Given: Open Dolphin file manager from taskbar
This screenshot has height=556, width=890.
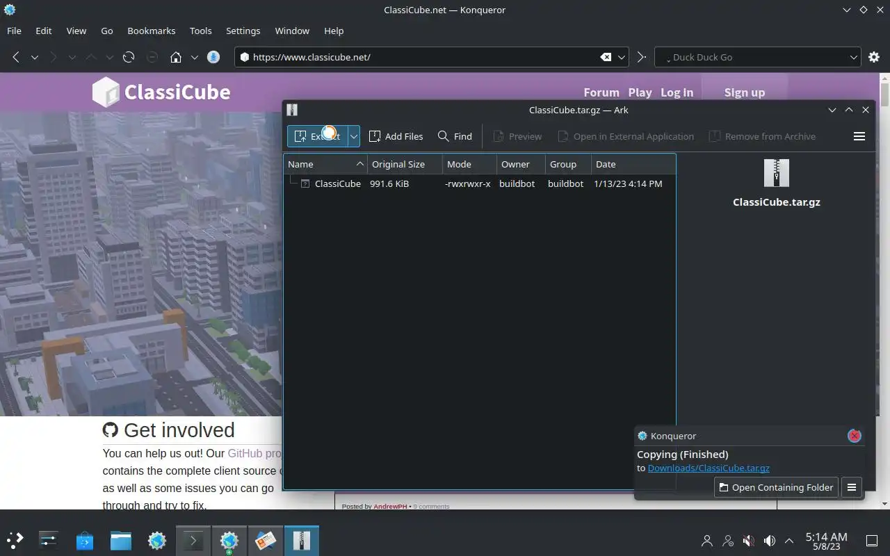Looking at the screenshot, I should [121, 539].
